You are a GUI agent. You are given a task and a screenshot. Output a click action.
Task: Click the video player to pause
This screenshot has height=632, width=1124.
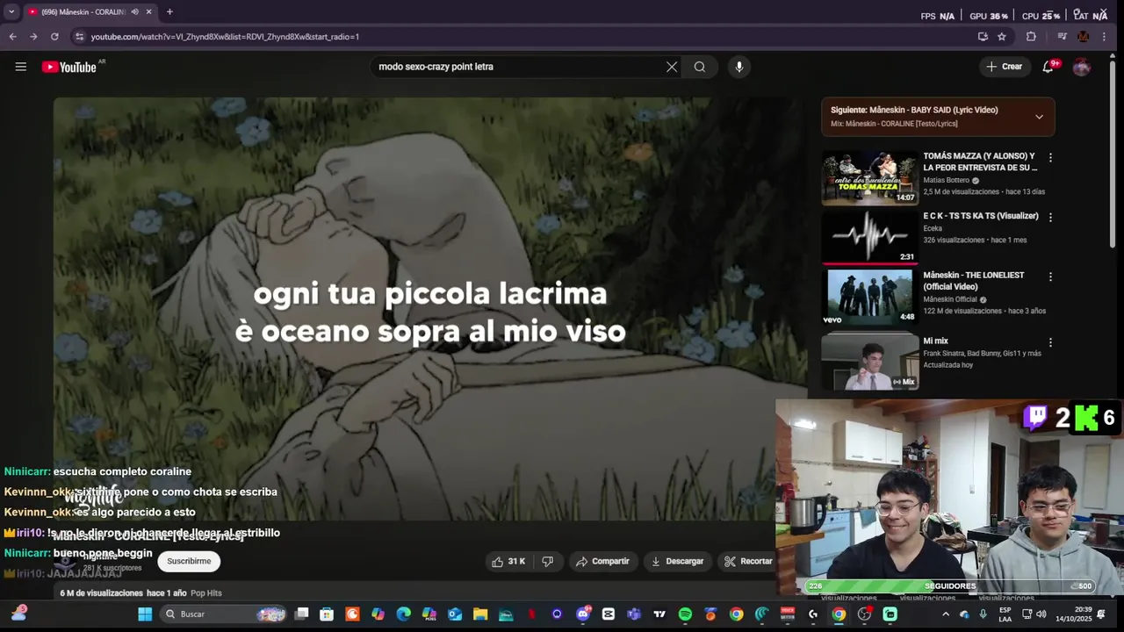point(430,307)
